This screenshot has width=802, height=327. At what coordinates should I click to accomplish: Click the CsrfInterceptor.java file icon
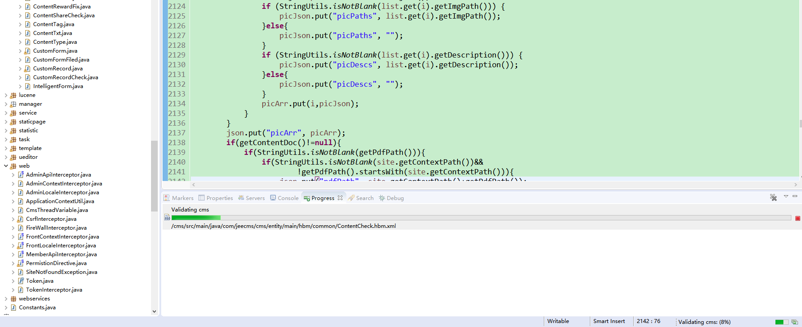tap(20, 219)
